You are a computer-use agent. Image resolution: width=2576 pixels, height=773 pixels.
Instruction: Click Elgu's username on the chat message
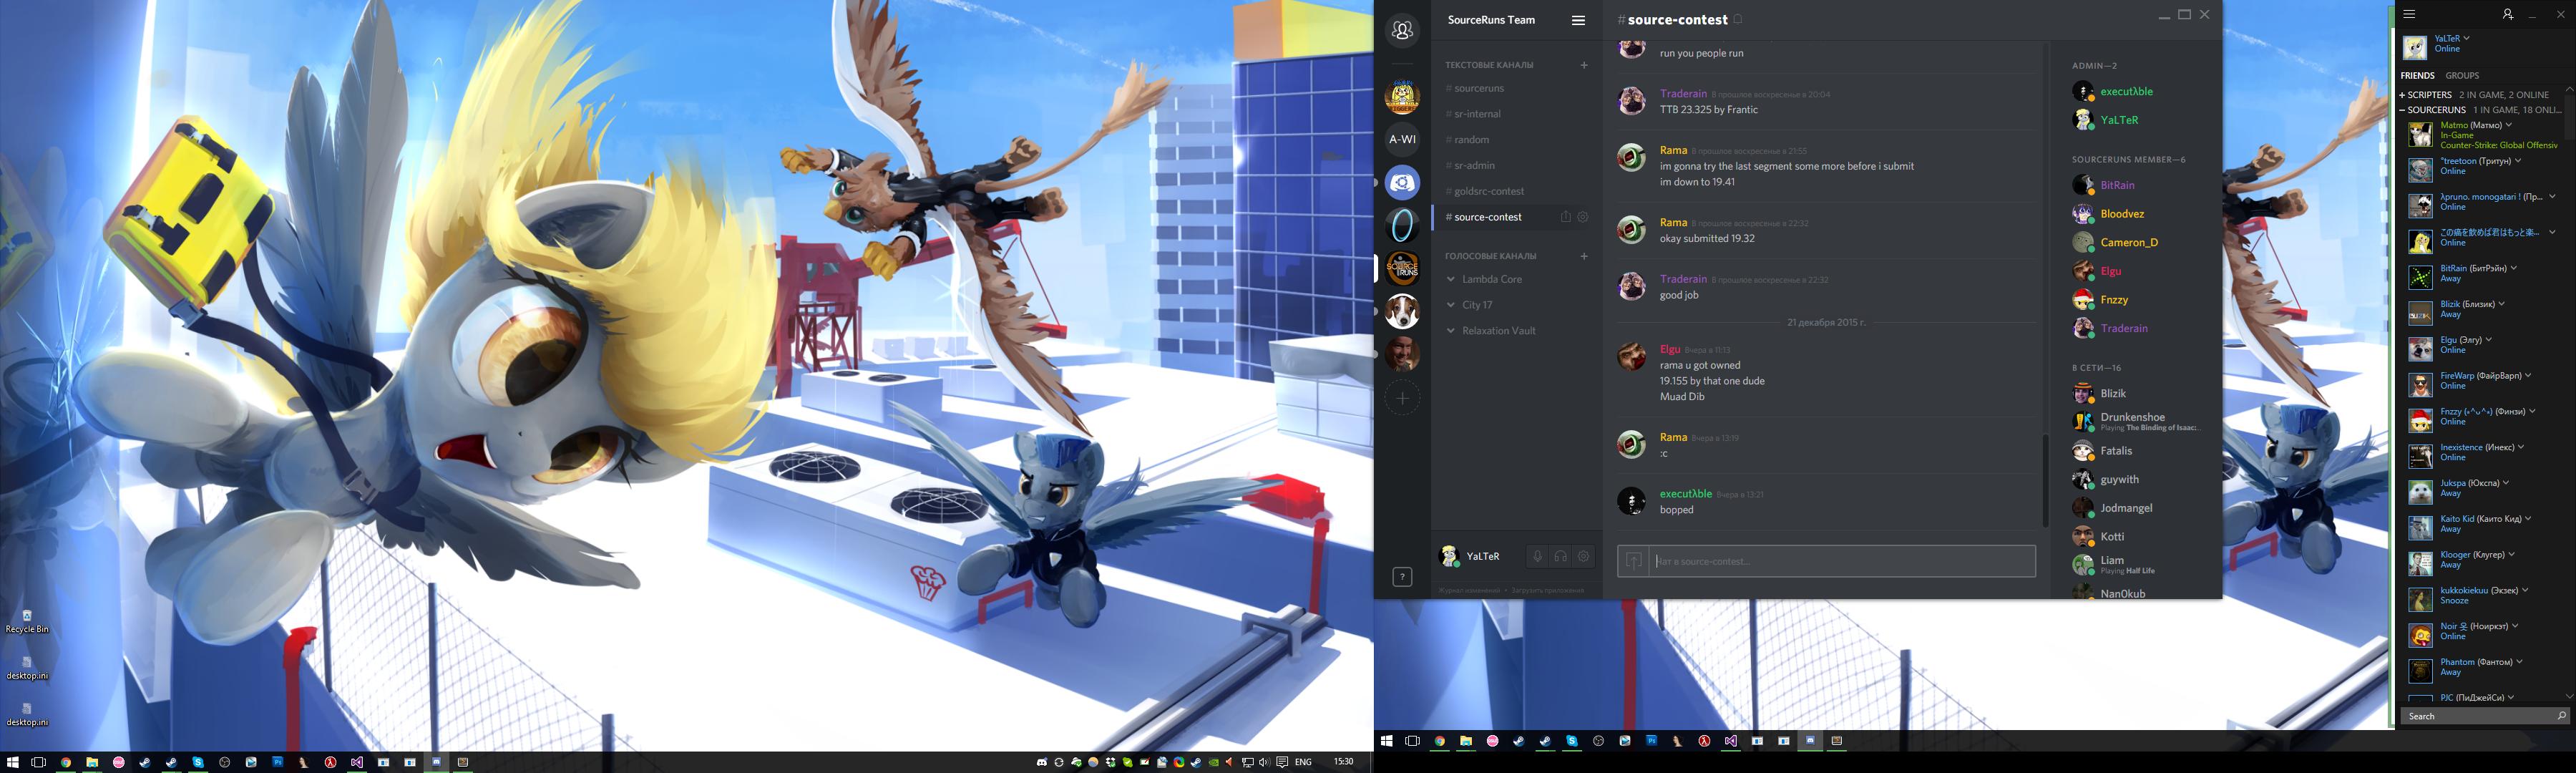tap(1670, 349)
